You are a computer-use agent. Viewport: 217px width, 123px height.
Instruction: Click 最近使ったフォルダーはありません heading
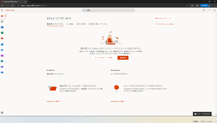78,86
